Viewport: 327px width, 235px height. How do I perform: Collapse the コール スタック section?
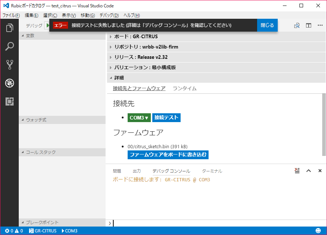click(62, 152)
